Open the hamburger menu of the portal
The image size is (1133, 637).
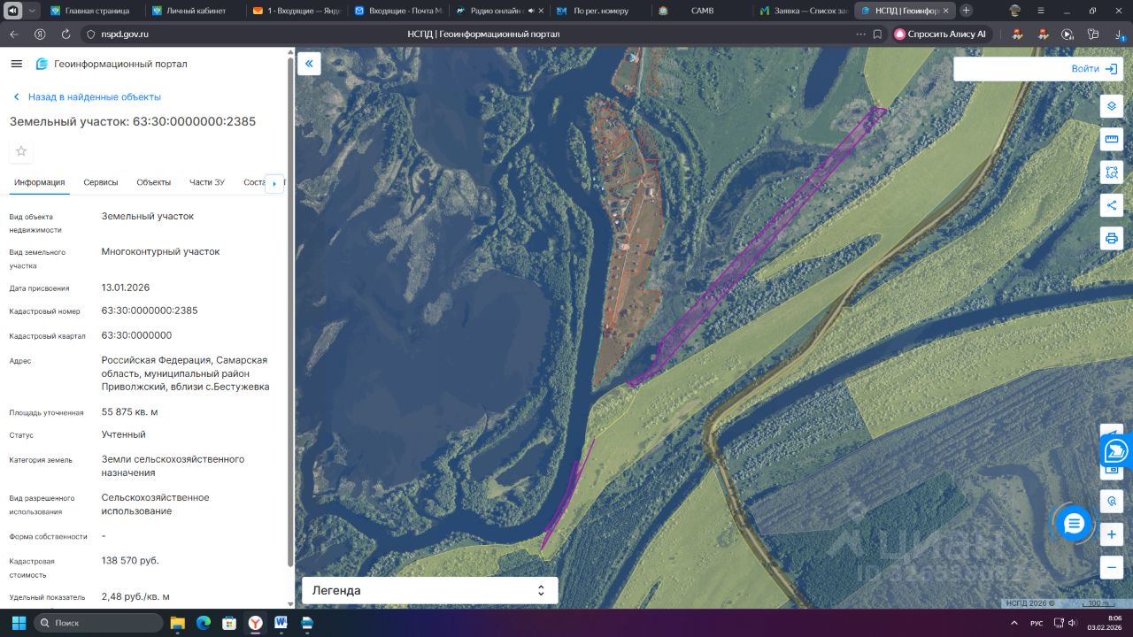[16, 64]
